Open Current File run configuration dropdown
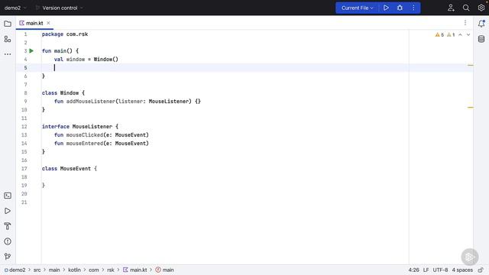 click(357, 8)
